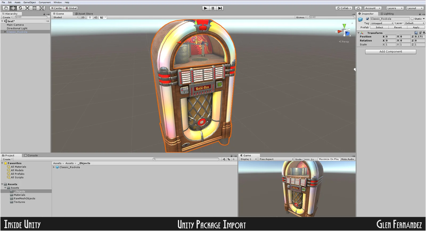The height and width of the screenshot is (231, 426).
Task: Click the Add Component button
Action: pos(391,52)
